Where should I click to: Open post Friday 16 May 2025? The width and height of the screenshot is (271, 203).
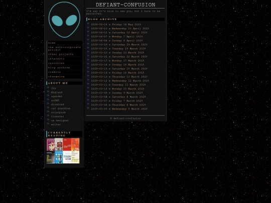(x=116, y=25)
